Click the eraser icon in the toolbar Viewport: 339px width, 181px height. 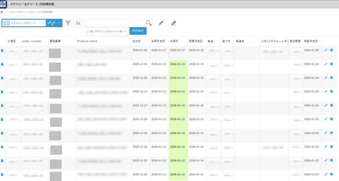click(174, 23)
